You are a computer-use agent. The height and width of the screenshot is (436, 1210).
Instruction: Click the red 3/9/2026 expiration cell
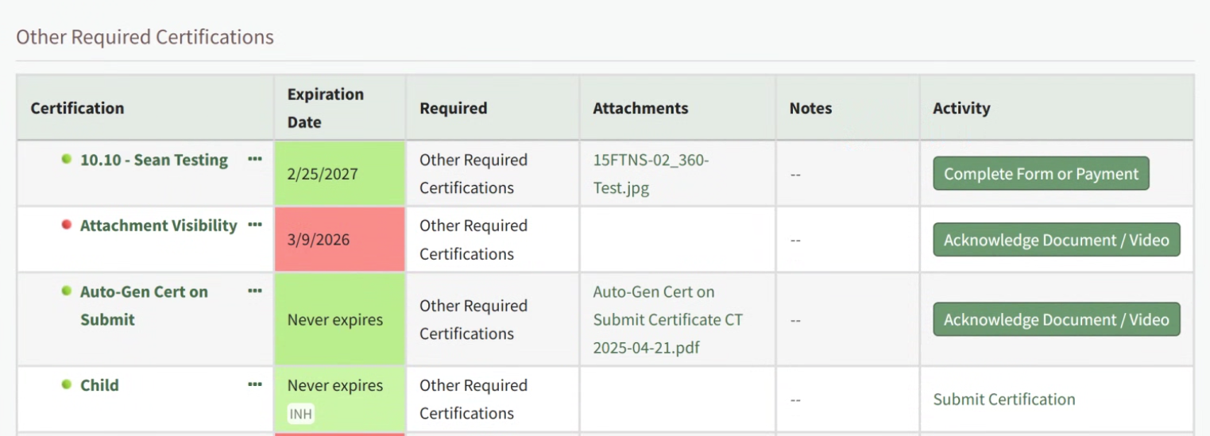[x=339, y=240]
